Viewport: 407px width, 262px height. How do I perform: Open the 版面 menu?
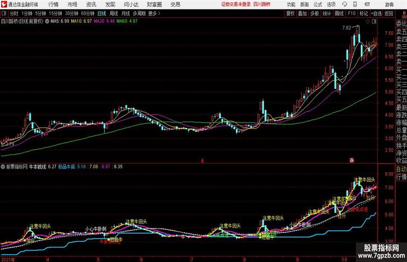point(305,4)
